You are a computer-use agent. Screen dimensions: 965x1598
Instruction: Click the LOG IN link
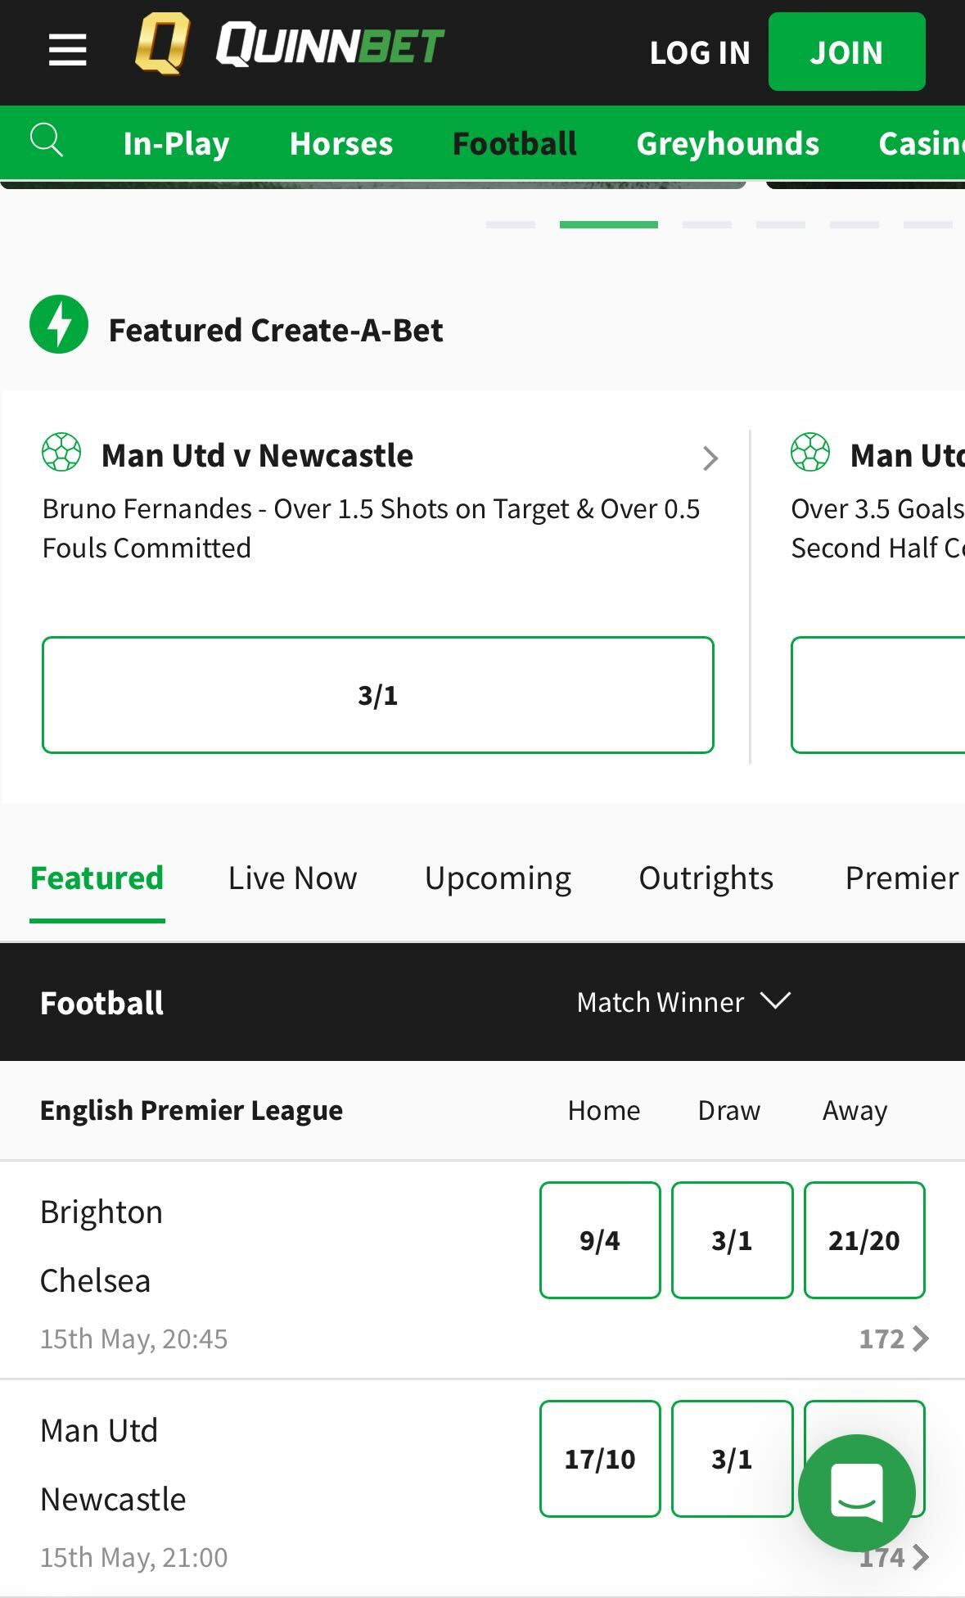coord(700,52)
